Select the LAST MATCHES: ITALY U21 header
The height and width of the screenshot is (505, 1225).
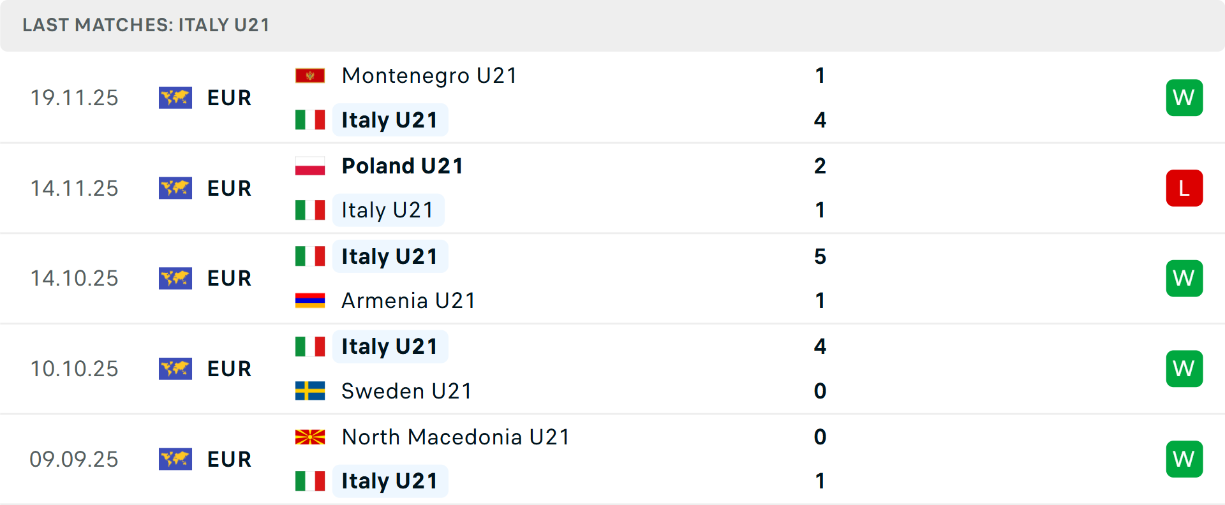[144, 26]
